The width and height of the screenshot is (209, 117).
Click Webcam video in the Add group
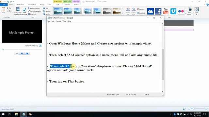click(34, 8)
